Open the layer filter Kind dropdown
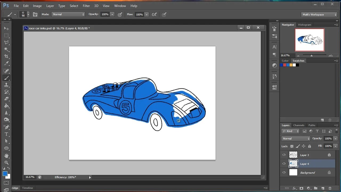341x192 pixels. [291, 131]
